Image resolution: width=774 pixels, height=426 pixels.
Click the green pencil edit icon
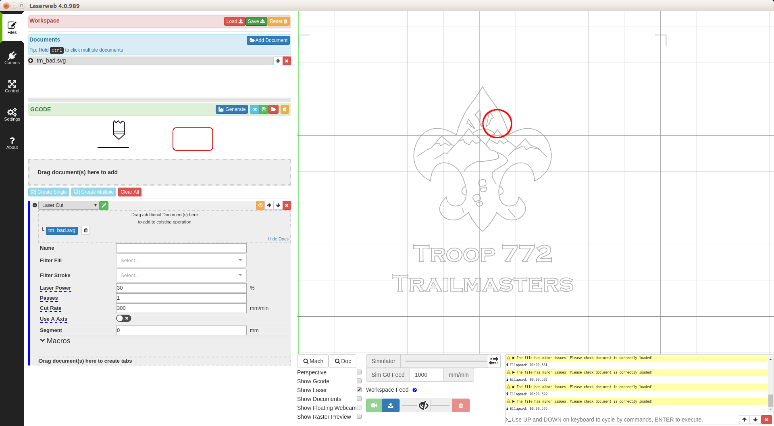(x=104, y=205)
